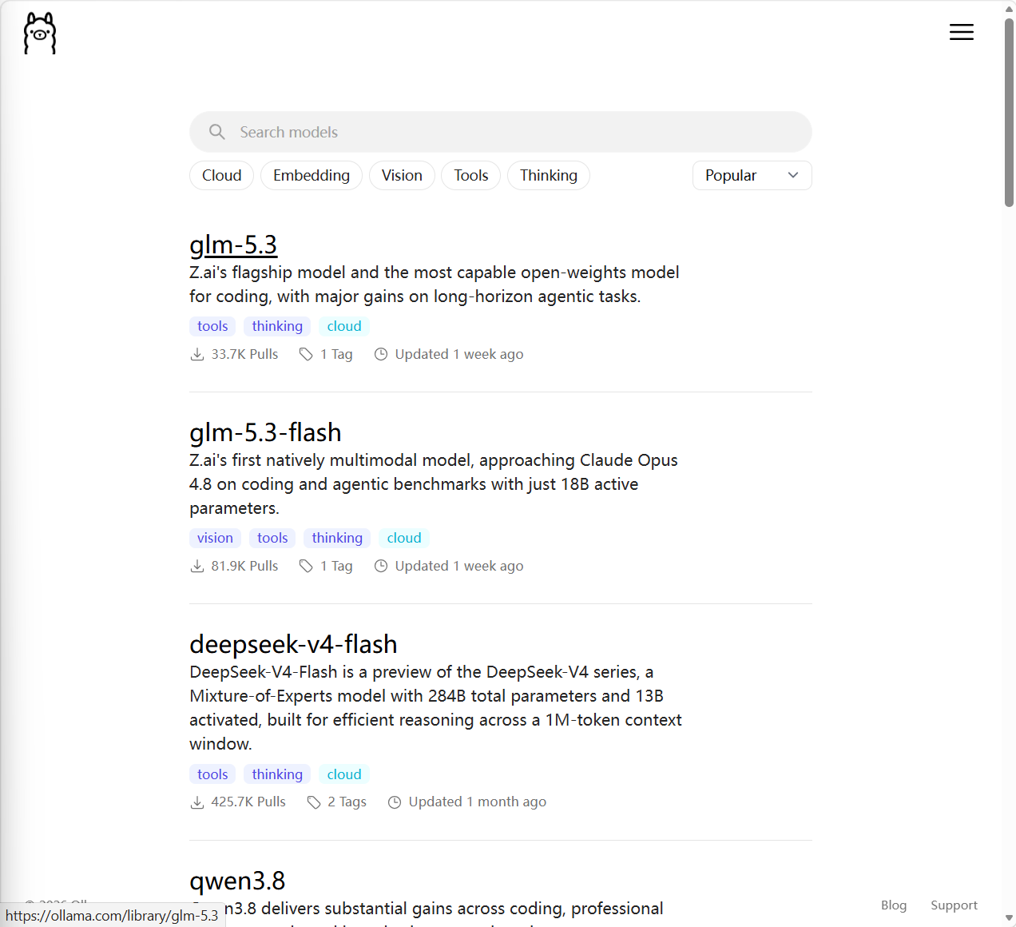Click the scrollbar down arrow

[x=1009, y=919]
